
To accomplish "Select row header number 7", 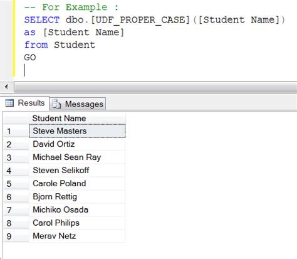I will (16, 210).
